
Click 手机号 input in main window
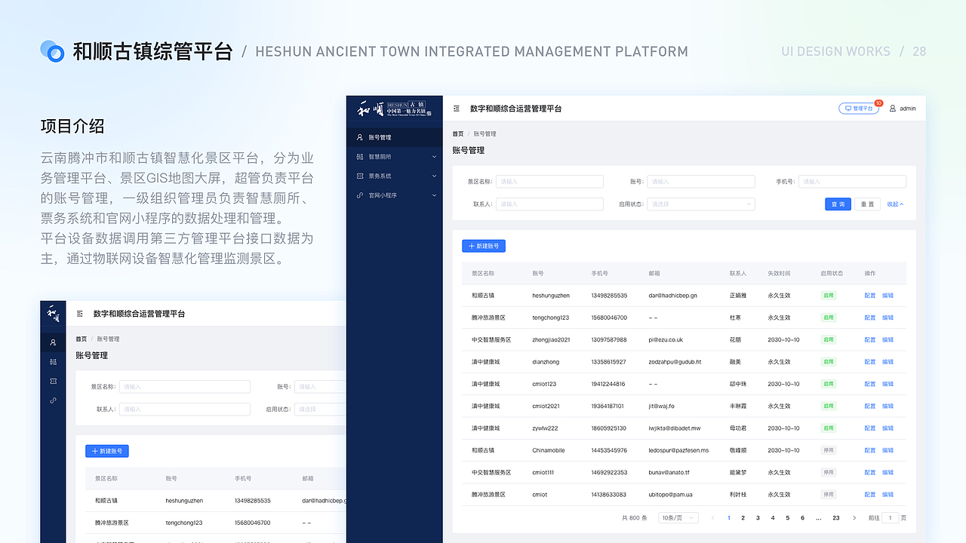[852, 182]
